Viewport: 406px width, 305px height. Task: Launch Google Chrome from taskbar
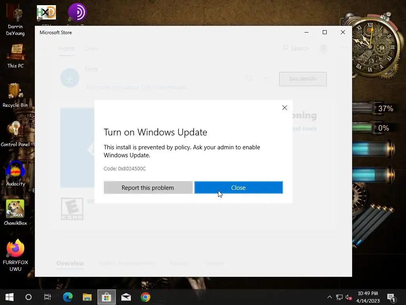coord(145,297)
